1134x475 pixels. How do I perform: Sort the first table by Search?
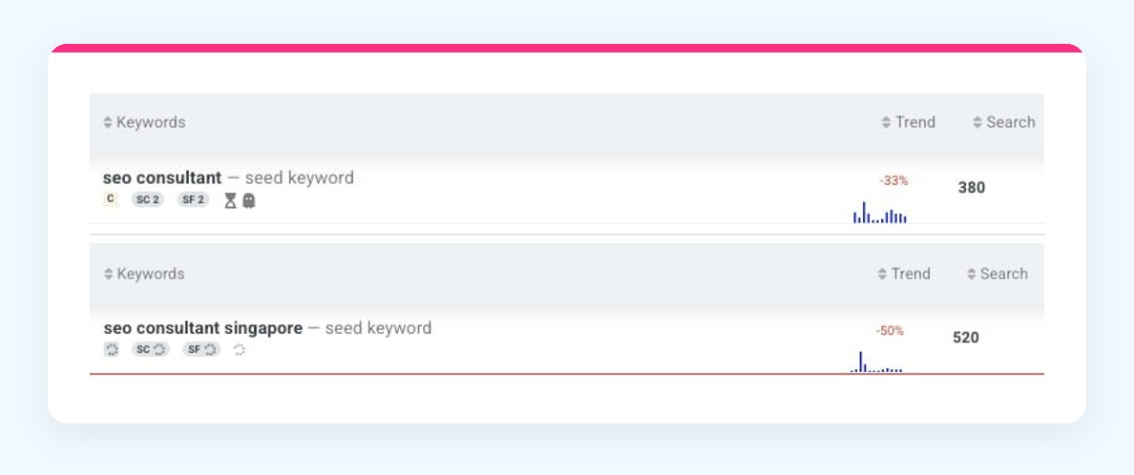tap(1004, 122)
